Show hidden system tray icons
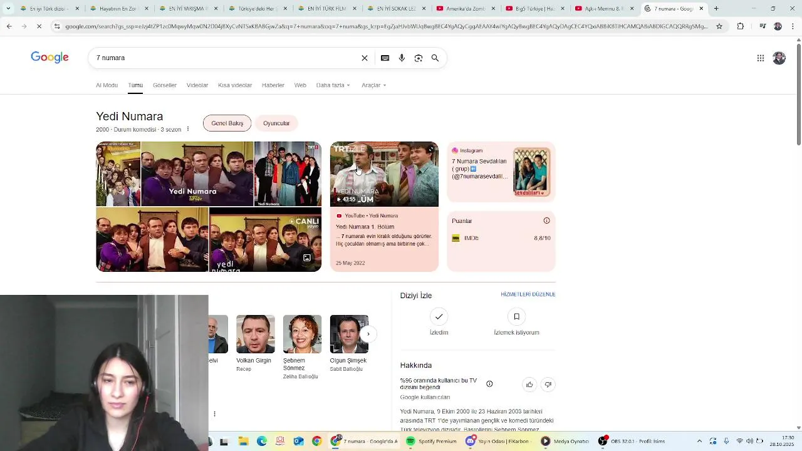 [x=699, y=441]
